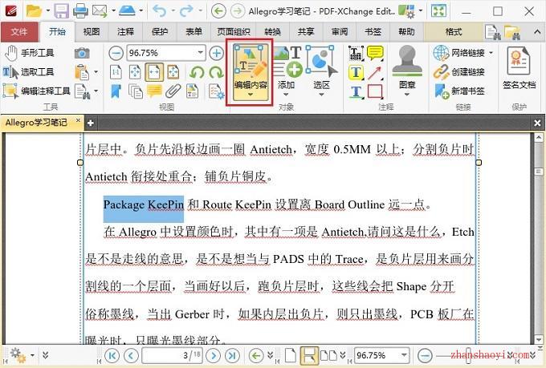Open the attachments paperclip icon
546x368 pixels.
pos(173,91)
